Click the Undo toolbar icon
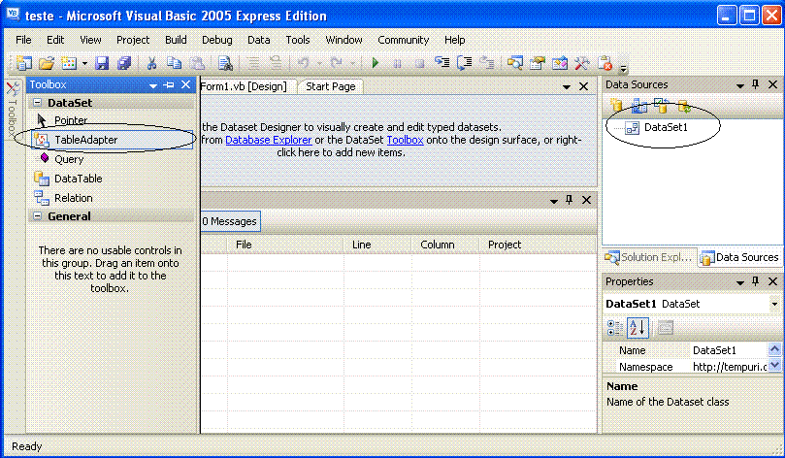Viewport: 785px width, 458px height. (304, 63)
